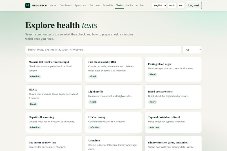Image resolution: width=227 pixels, height=151 pixels.
Task: Click Blood tag under Fasting blood sugar
Action: click(x=152, y=75)
